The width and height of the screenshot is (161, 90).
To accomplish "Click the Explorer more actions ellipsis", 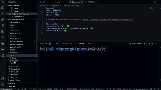I will [35, 2].
